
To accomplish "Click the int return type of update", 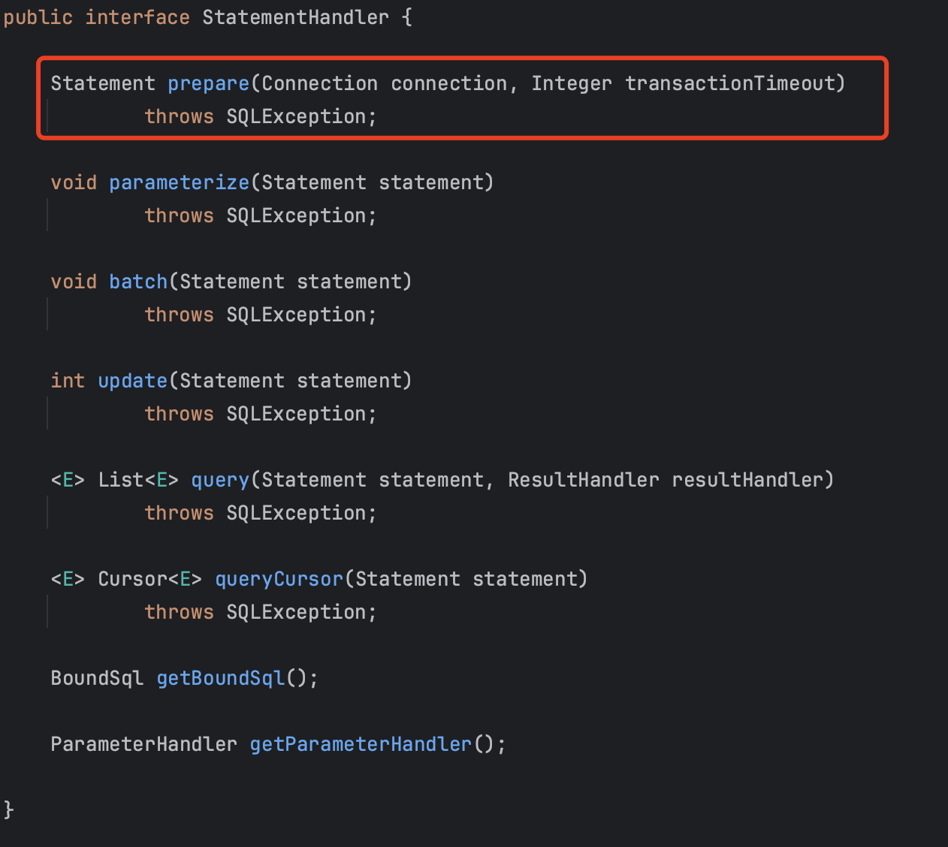I will tap(68, 381).
